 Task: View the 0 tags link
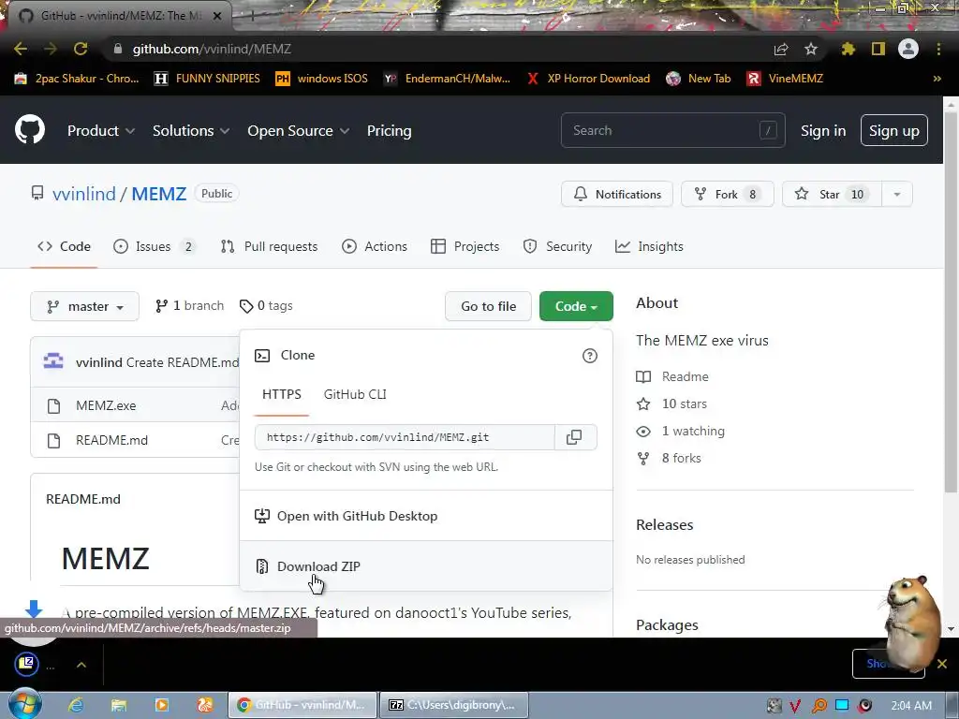(x=266, y=306)
